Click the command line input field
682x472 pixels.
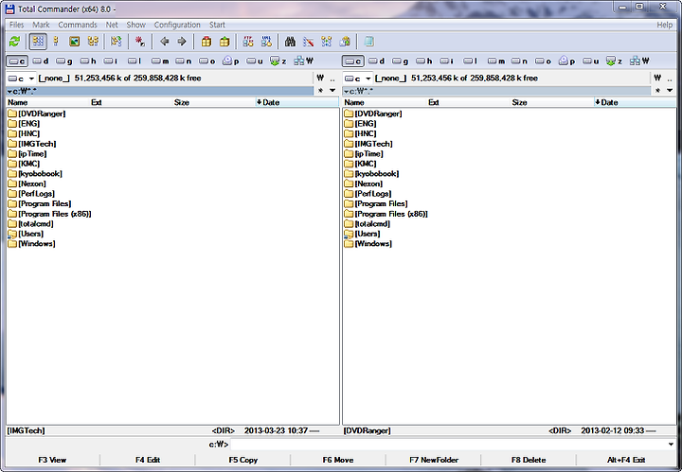pyautogui.click(x=448, y=445)
